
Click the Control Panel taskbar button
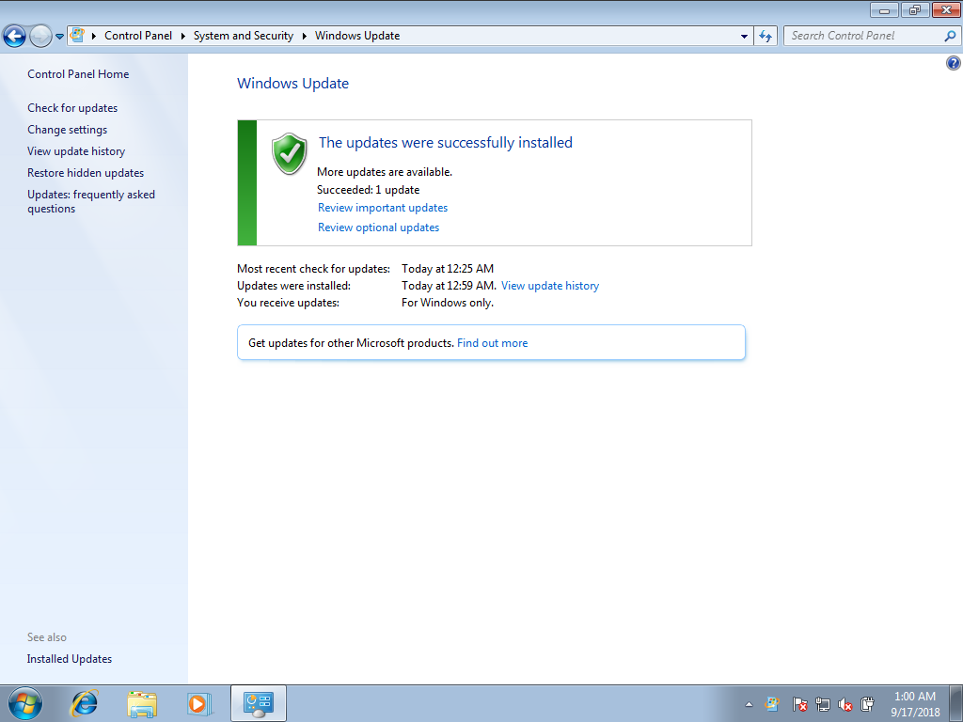(x=259, y=703)
